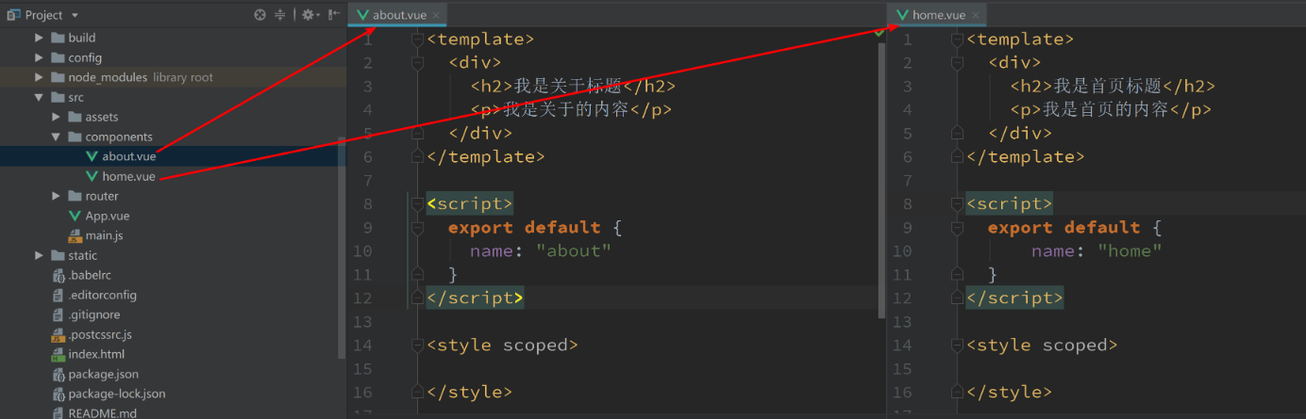
Task: Click "export default" in about.vue
Action: click(x=524, y=228)
